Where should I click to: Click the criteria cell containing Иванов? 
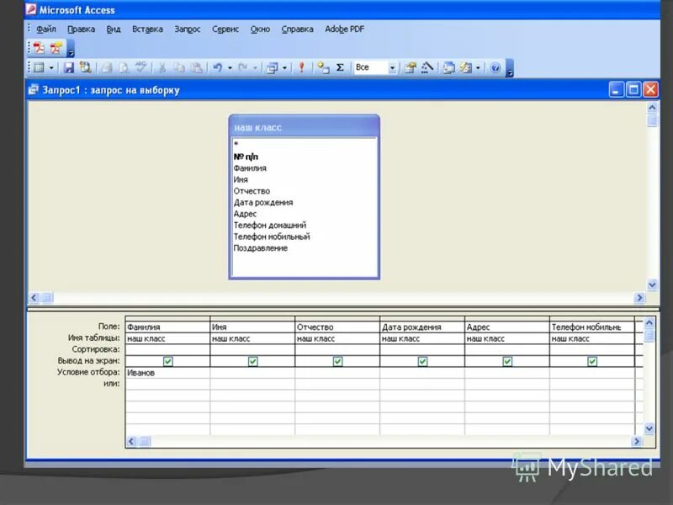point(167,373)
